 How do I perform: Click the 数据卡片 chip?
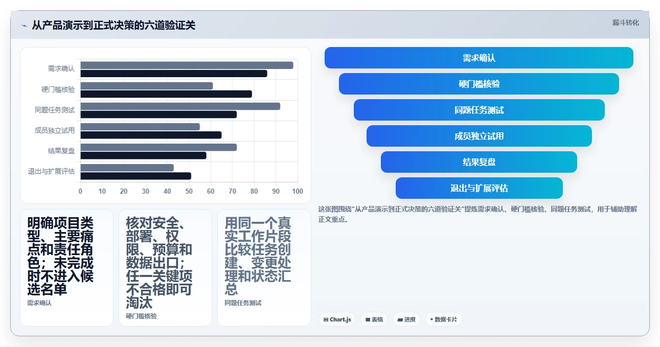tap(444, 319)
